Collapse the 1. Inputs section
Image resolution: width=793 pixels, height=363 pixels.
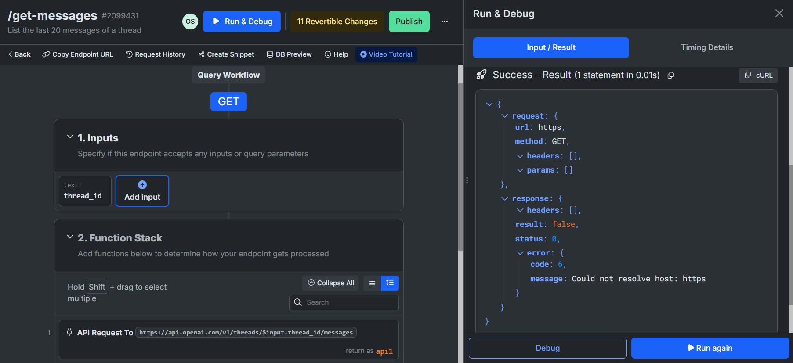(70, 137)
